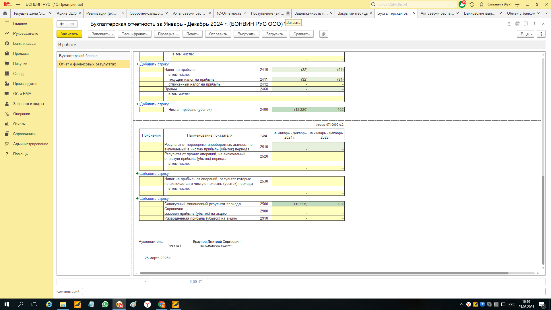Open calculator icon in amount field
Image resolution: width=551 pixels, height=310 pixels.
(201, 282)
